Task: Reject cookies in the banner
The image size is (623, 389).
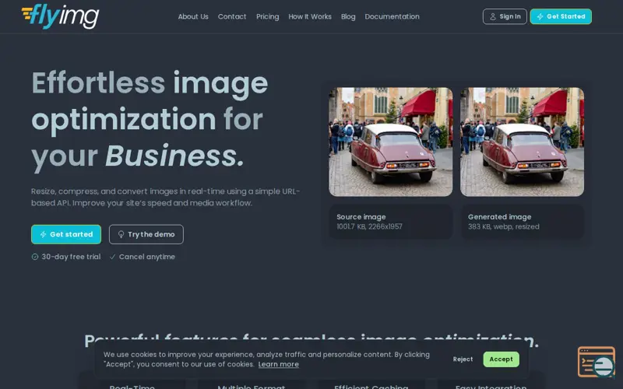Action: point(463,359)
